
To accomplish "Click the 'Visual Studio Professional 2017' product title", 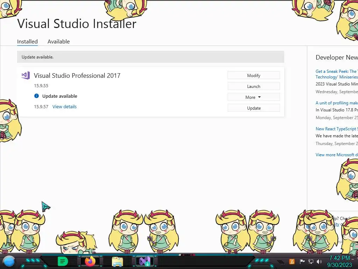I will coord(77,76).
